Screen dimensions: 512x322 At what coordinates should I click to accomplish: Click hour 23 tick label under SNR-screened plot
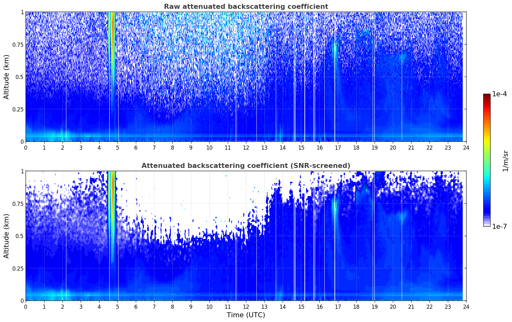tap(448, 307)
